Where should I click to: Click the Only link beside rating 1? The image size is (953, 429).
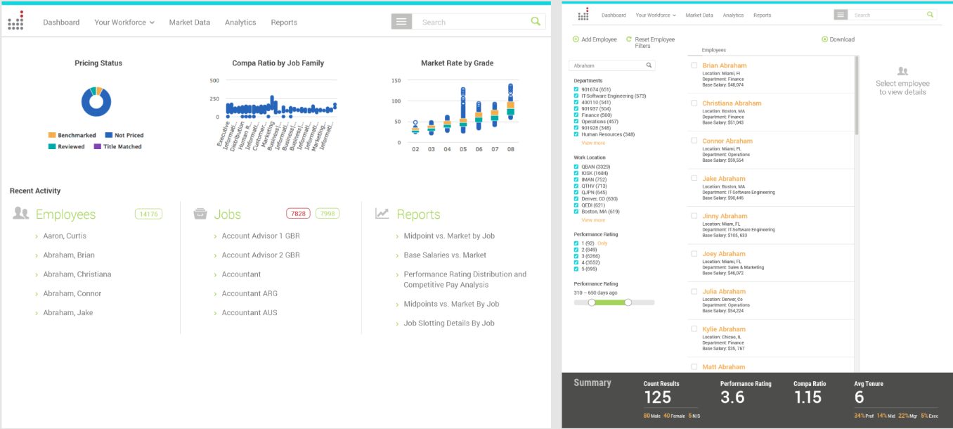click(x=602, y=243)
